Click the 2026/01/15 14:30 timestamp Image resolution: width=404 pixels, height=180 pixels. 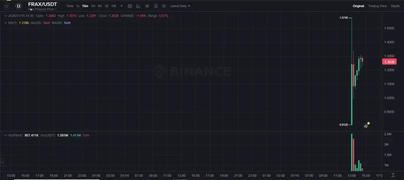(x=21, y=16)
